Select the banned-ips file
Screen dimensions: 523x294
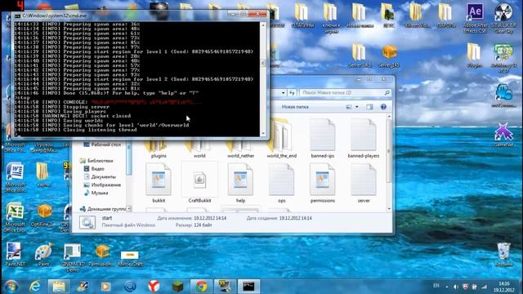323,139
